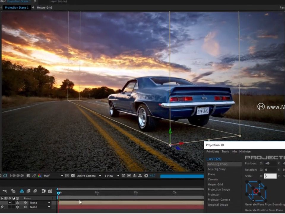Toggle the transparency grid in the viewer
Image resolution: width=285 pixels, height=214 pixels.
click(x=73, y=176)
